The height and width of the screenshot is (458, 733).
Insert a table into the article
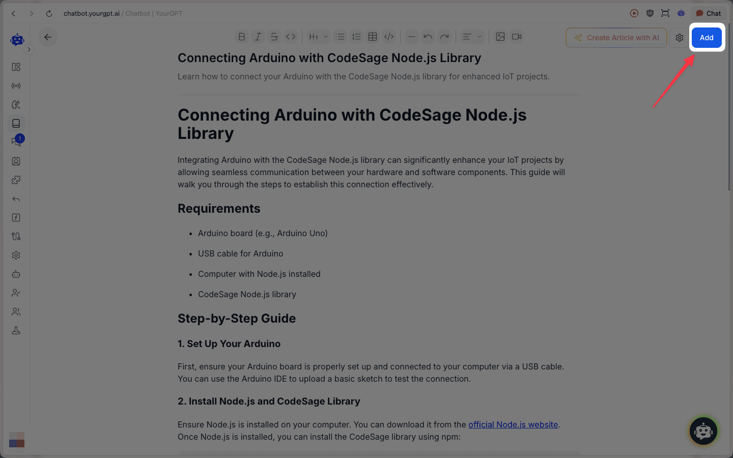point(372,36)
